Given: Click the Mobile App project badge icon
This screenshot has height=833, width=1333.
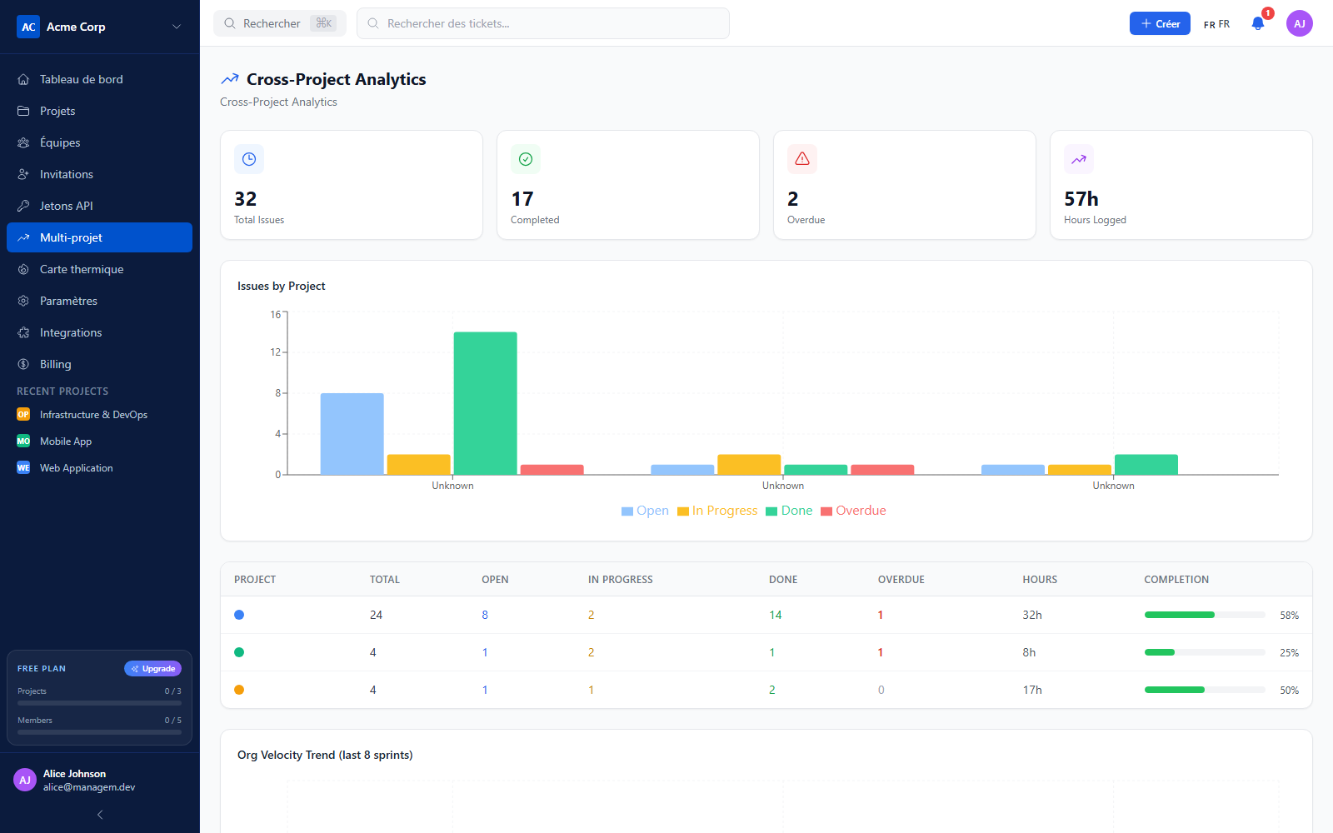Looking at the screenshot, I should point(23,441).
